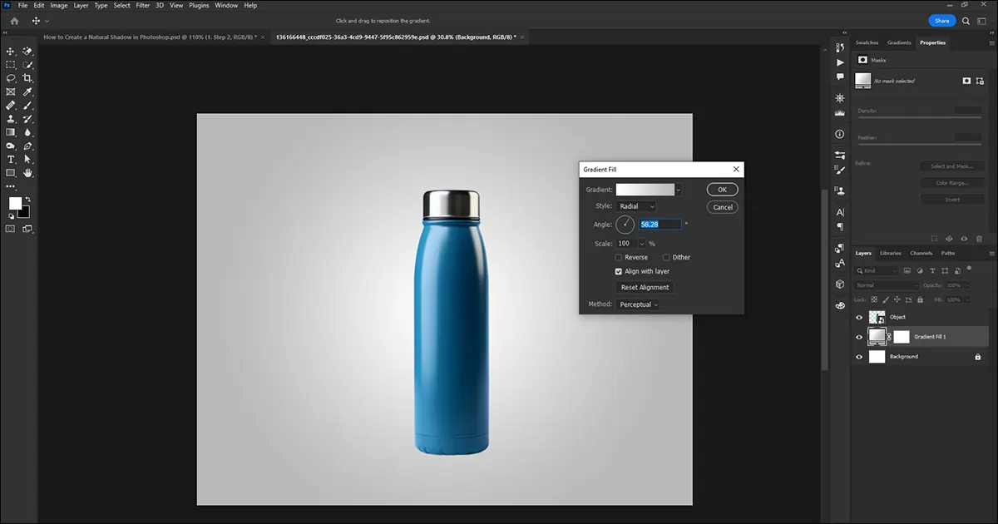Hide the Background layer
Image resolution: width=998 pixels, height=524 pixels.
point(859,357)
